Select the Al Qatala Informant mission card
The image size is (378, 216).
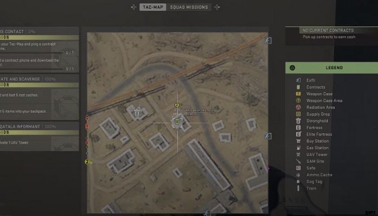(x=39, y=137)
